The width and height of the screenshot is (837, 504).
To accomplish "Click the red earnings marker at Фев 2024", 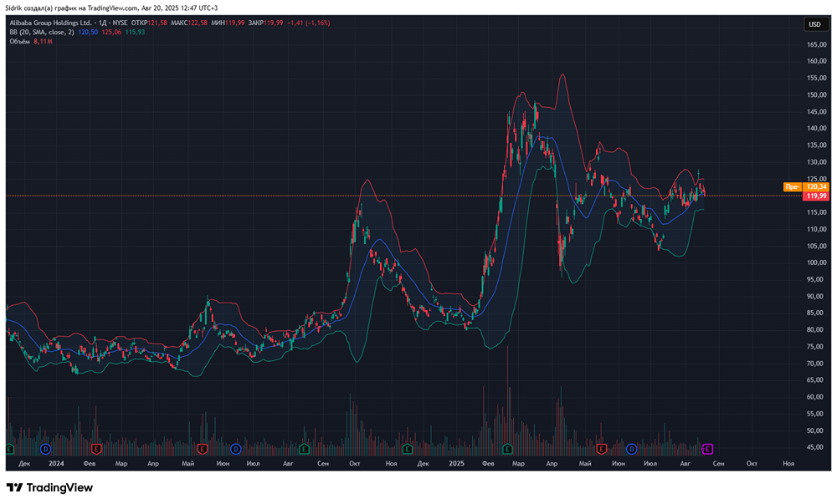I will pyautogui.click(x=95, y=450).
